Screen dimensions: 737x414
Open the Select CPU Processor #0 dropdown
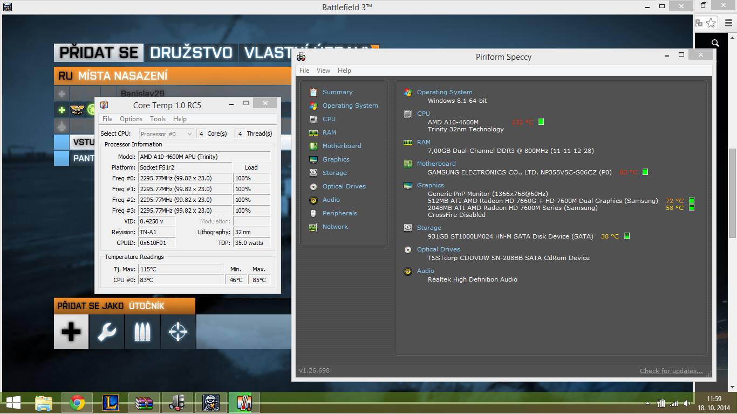click(x=166, y=134)
